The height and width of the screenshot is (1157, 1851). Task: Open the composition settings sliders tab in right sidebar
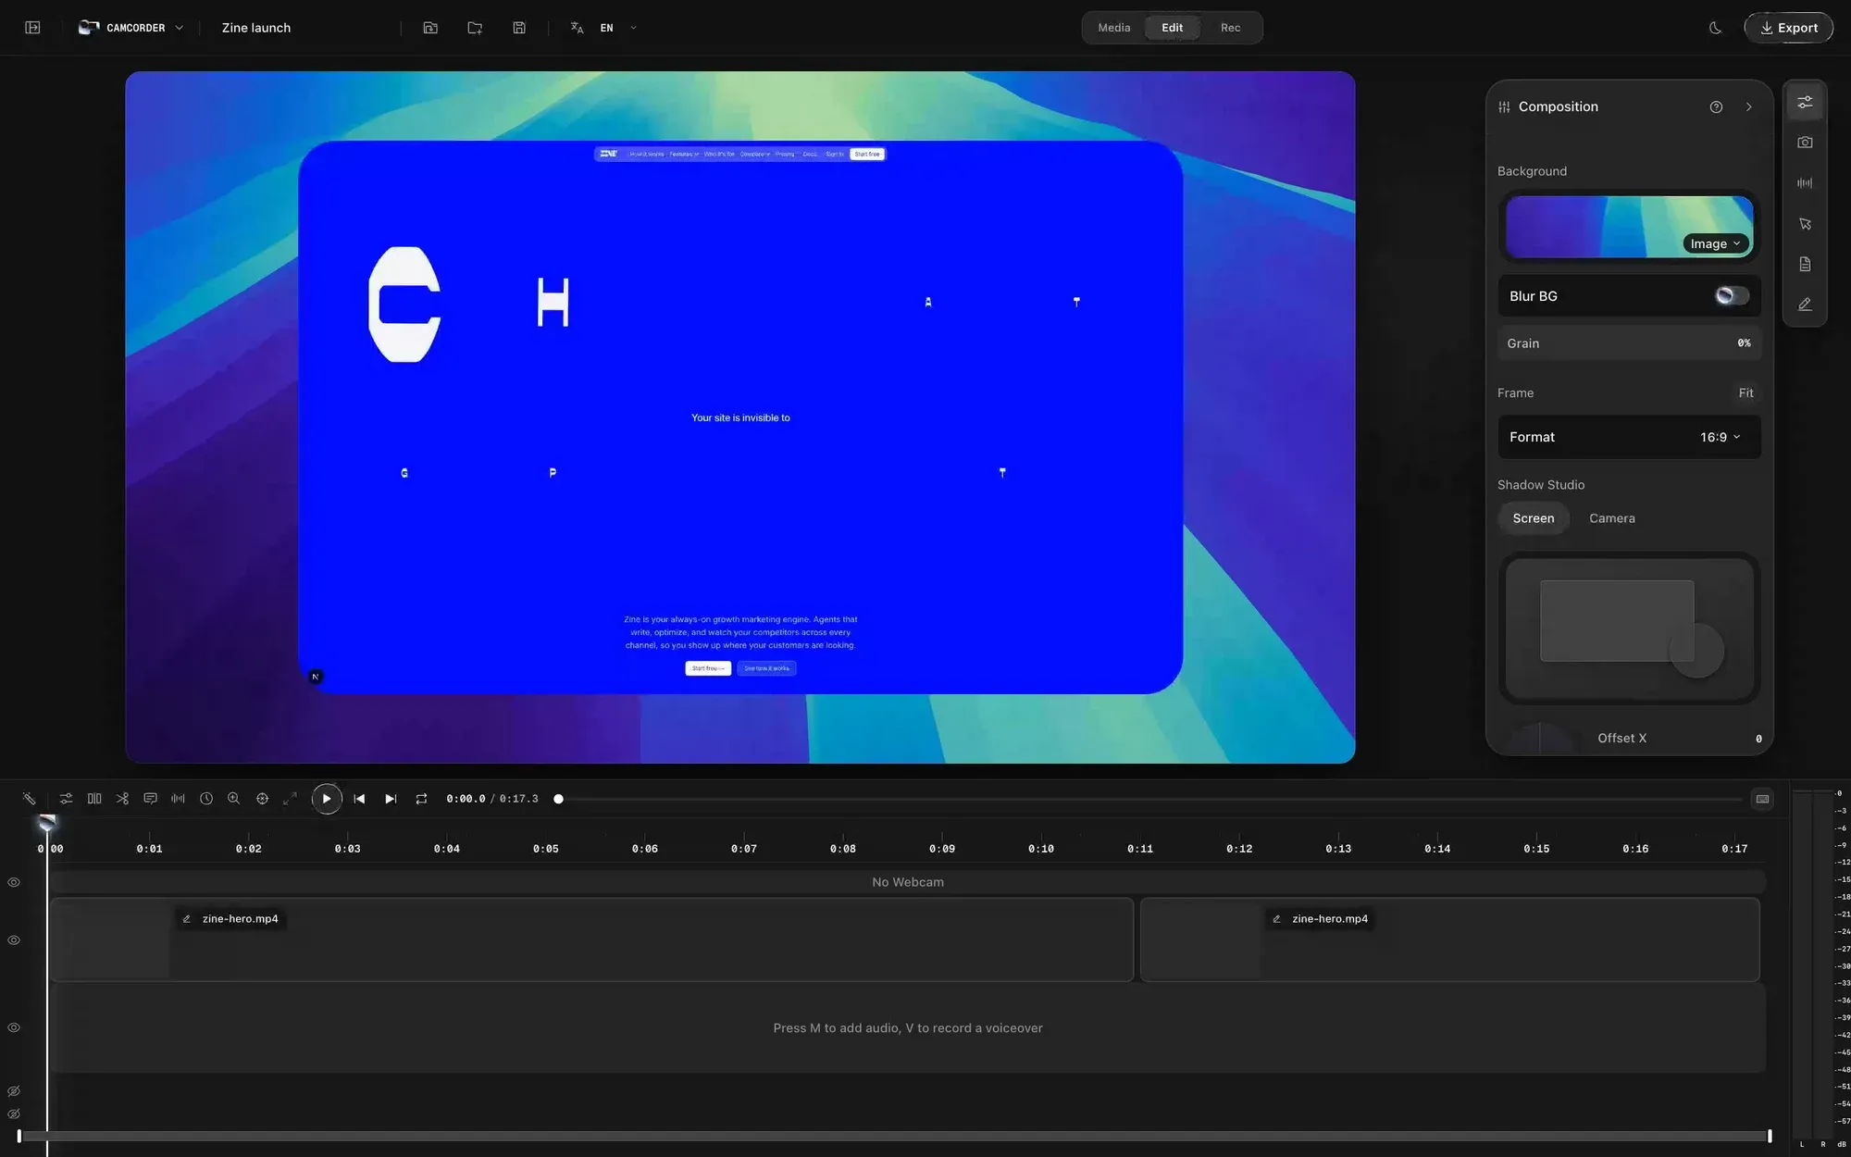1805,103
